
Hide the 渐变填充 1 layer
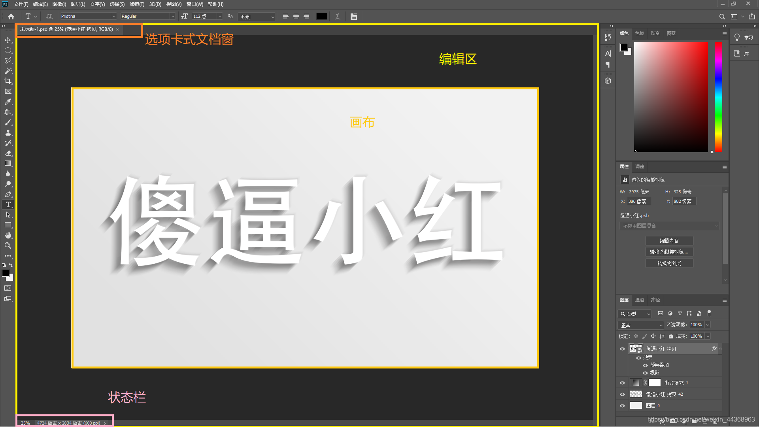tap(622, 383)
